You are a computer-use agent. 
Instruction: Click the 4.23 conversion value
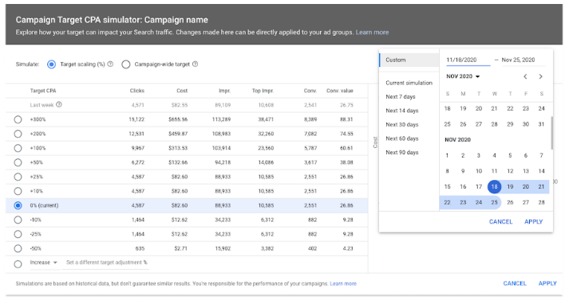pos(348,248)
